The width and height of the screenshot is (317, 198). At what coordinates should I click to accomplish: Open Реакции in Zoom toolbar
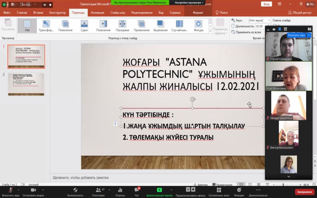(239, 192)
